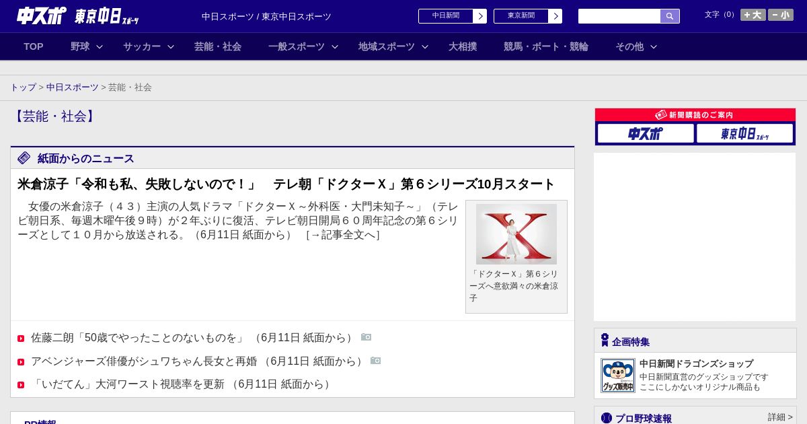
Task: Open サッカー navigation menu
Action: click(142, 46)
